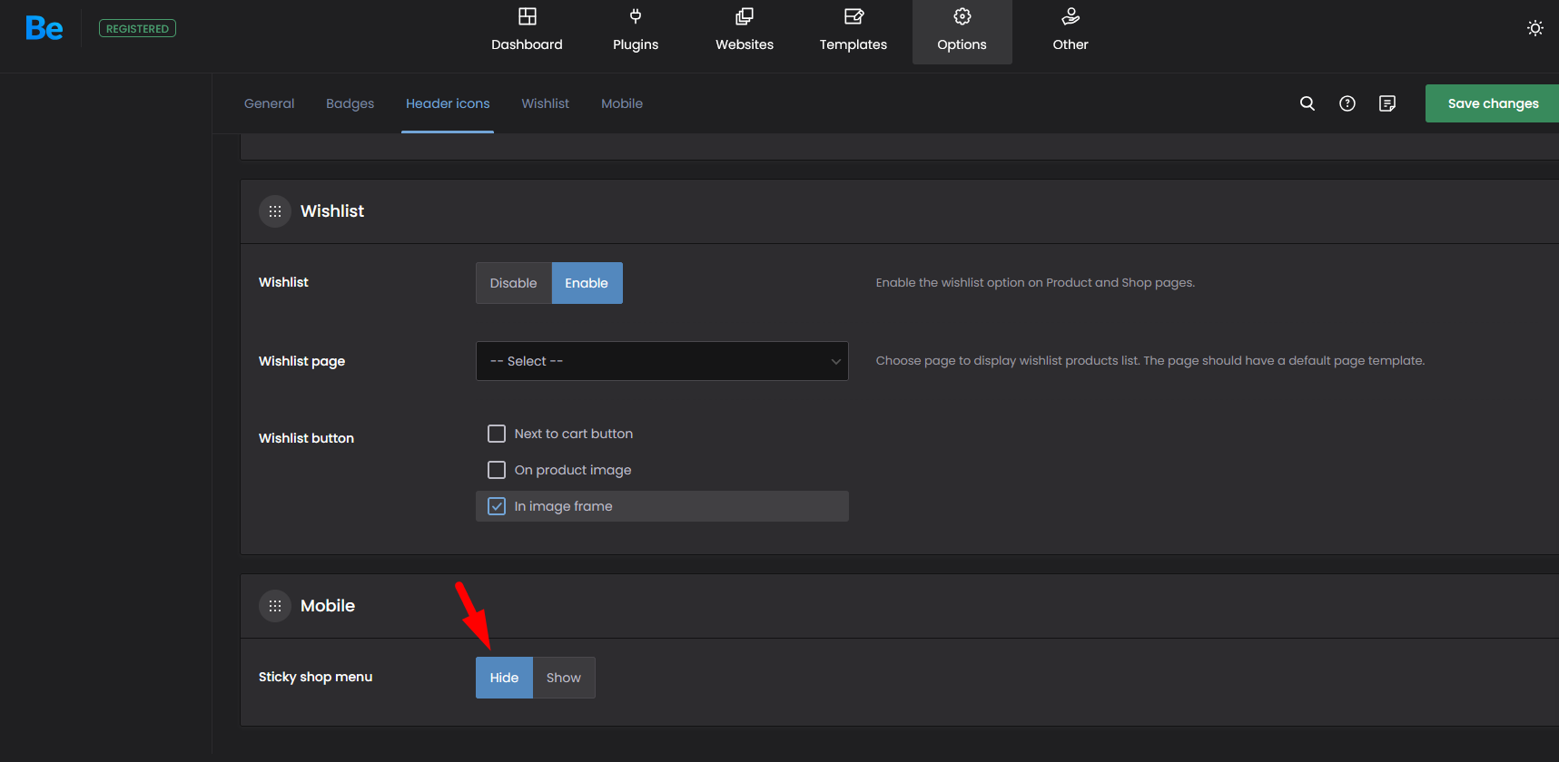Click the Other hand-holding icon
The width and height of the screenshot is (1559, 762).
coord(1071,16)
